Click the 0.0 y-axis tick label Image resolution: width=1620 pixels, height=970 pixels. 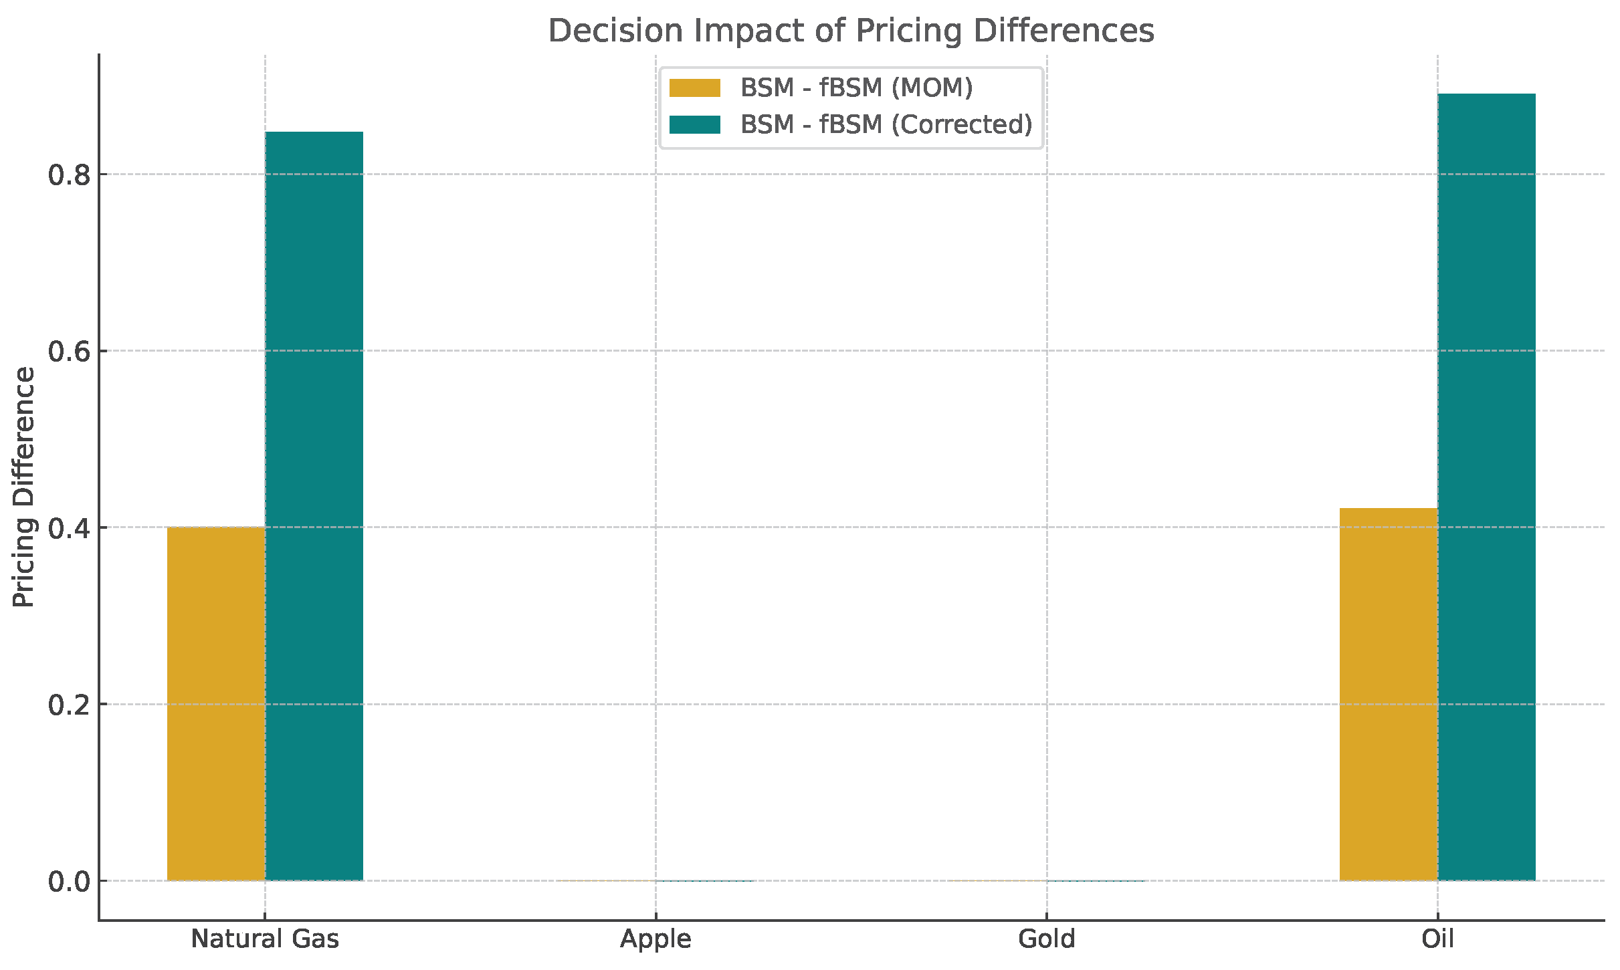pos(69,882)
